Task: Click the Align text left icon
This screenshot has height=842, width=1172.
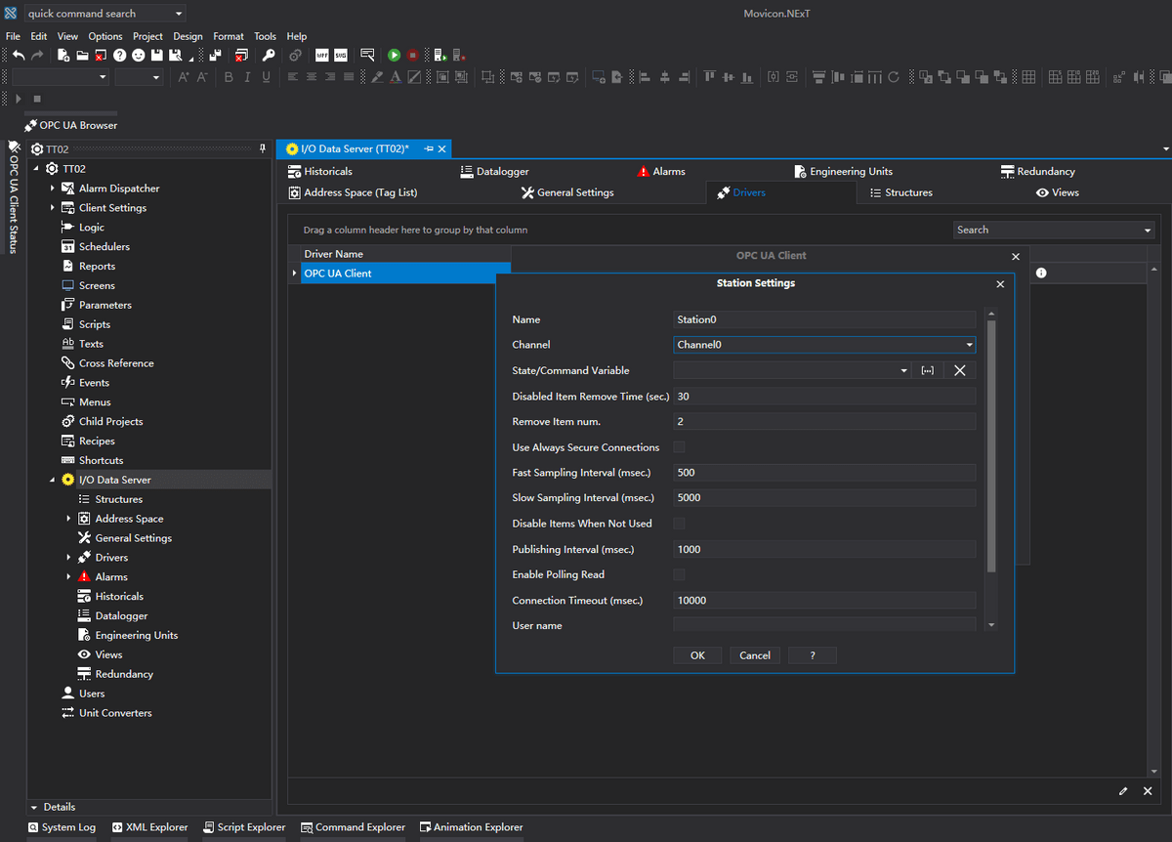Action: [293, 77]
